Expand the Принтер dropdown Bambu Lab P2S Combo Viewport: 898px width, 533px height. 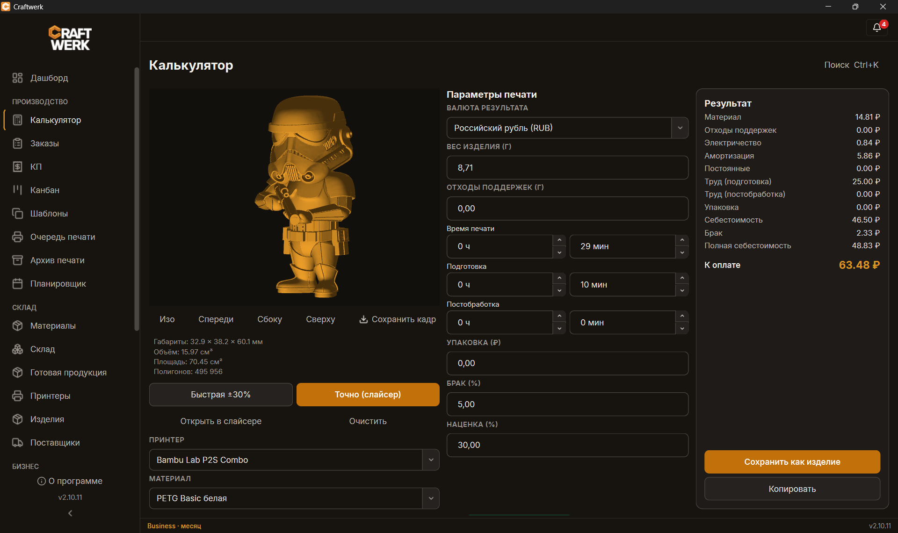click(x=431, y=460)
